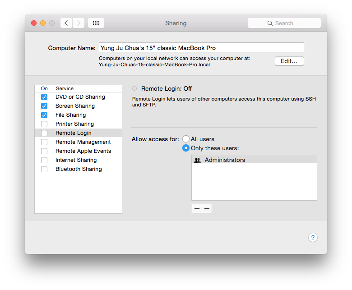352x290 pixels.
Task: Select the Remote Login service label
Action: pyautogui.click(x=74, y=133)
